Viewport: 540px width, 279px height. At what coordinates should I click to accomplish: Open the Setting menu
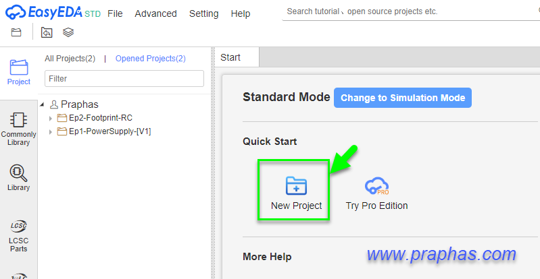tap(203, 13)
